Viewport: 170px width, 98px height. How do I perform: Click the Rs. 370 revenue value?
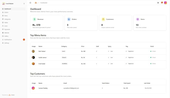[36, 25]
